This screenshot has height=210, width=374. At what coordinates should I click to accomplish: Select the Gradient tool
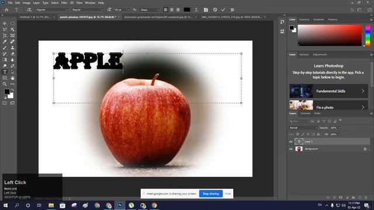click(x=5, y=60)
